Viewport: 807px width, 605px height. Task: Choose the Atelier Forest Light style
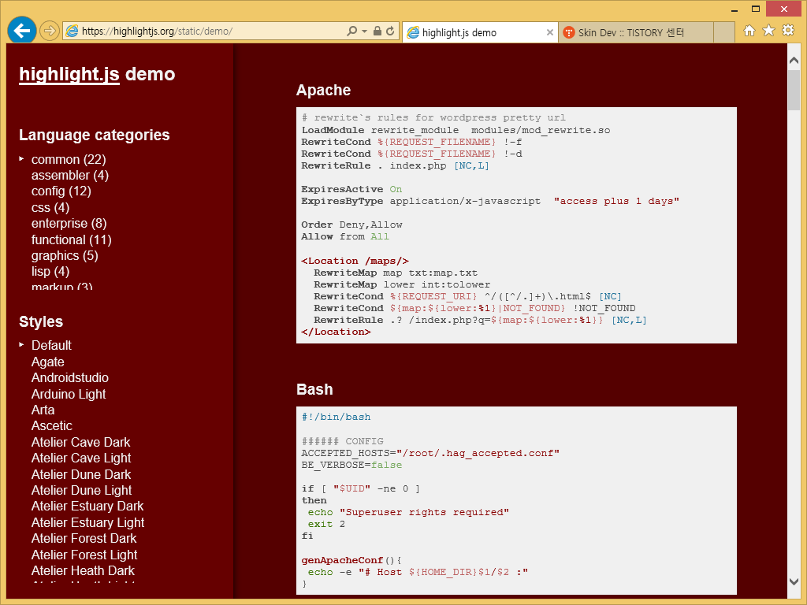[x=84, y=555]
